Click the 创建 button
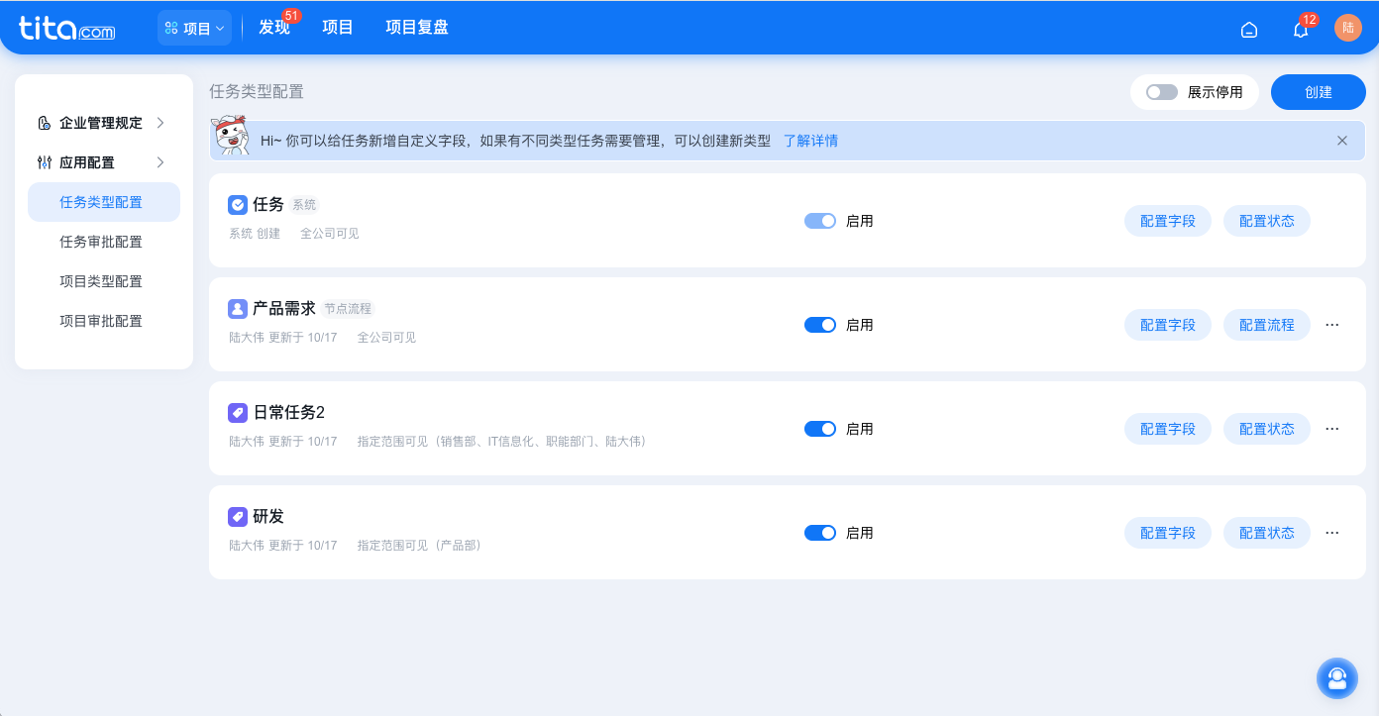The height and width of the screenshot is (716, 1379). click(x=1318, y=91)
